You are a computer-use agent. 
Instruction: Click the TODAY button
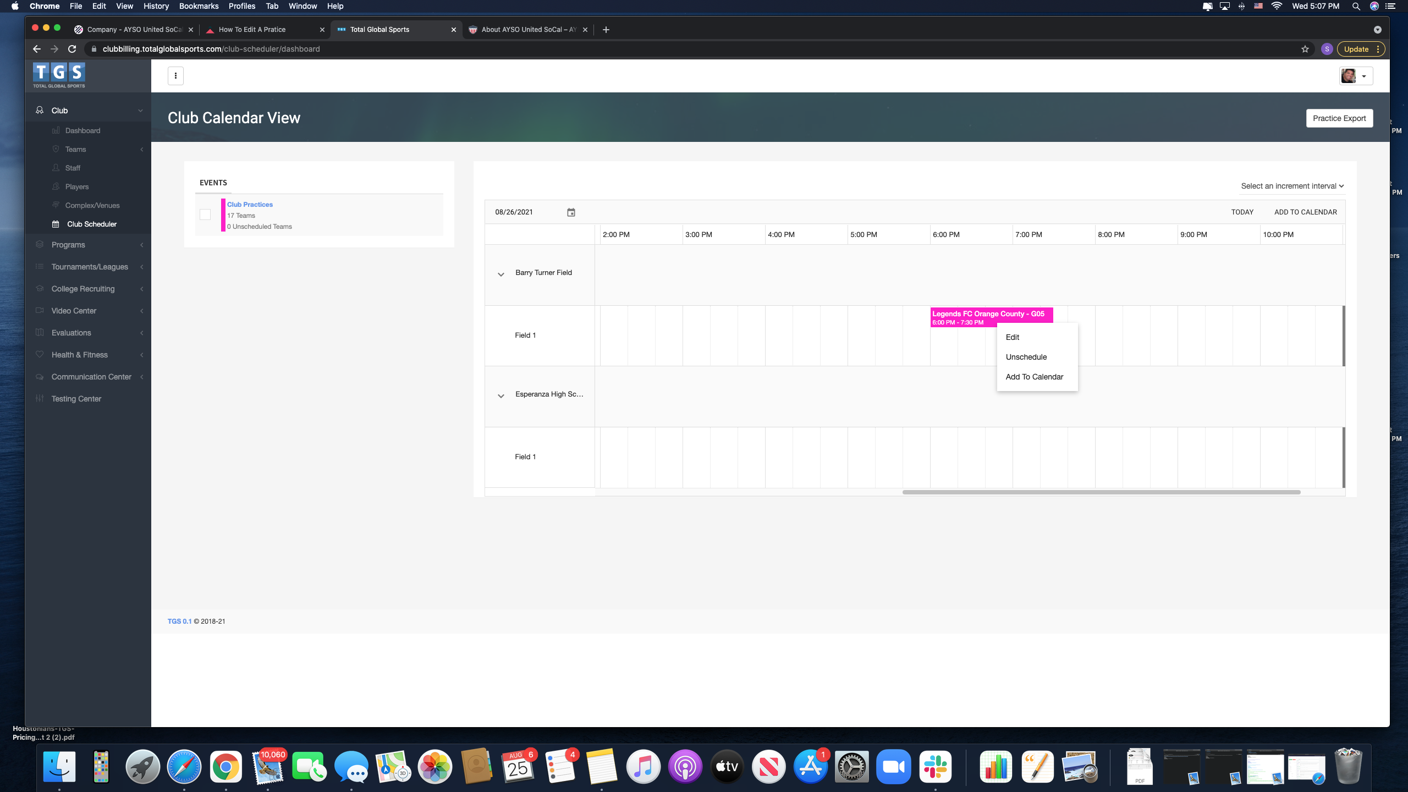[1242, 212]
